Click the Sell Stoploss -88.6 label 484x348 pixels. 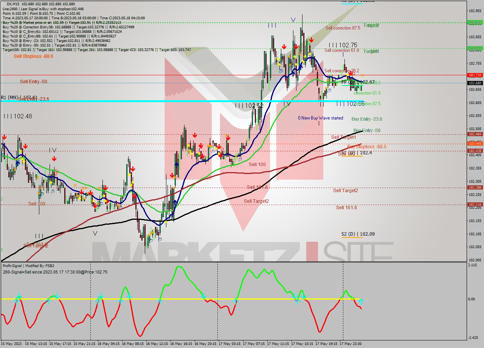34,56
